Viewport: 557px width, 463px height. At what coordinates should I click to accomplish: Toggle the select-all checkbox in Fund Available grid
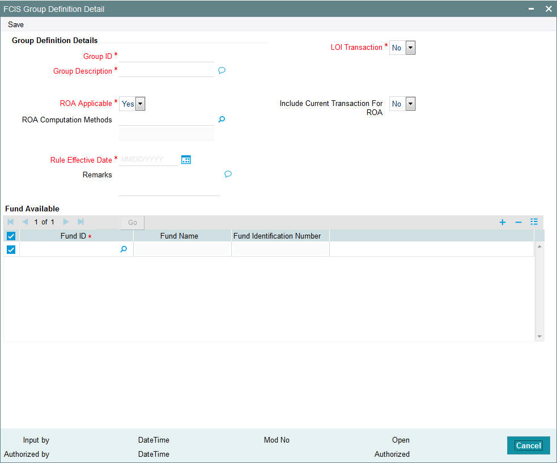pyautogui.click(x=10, y=236)
